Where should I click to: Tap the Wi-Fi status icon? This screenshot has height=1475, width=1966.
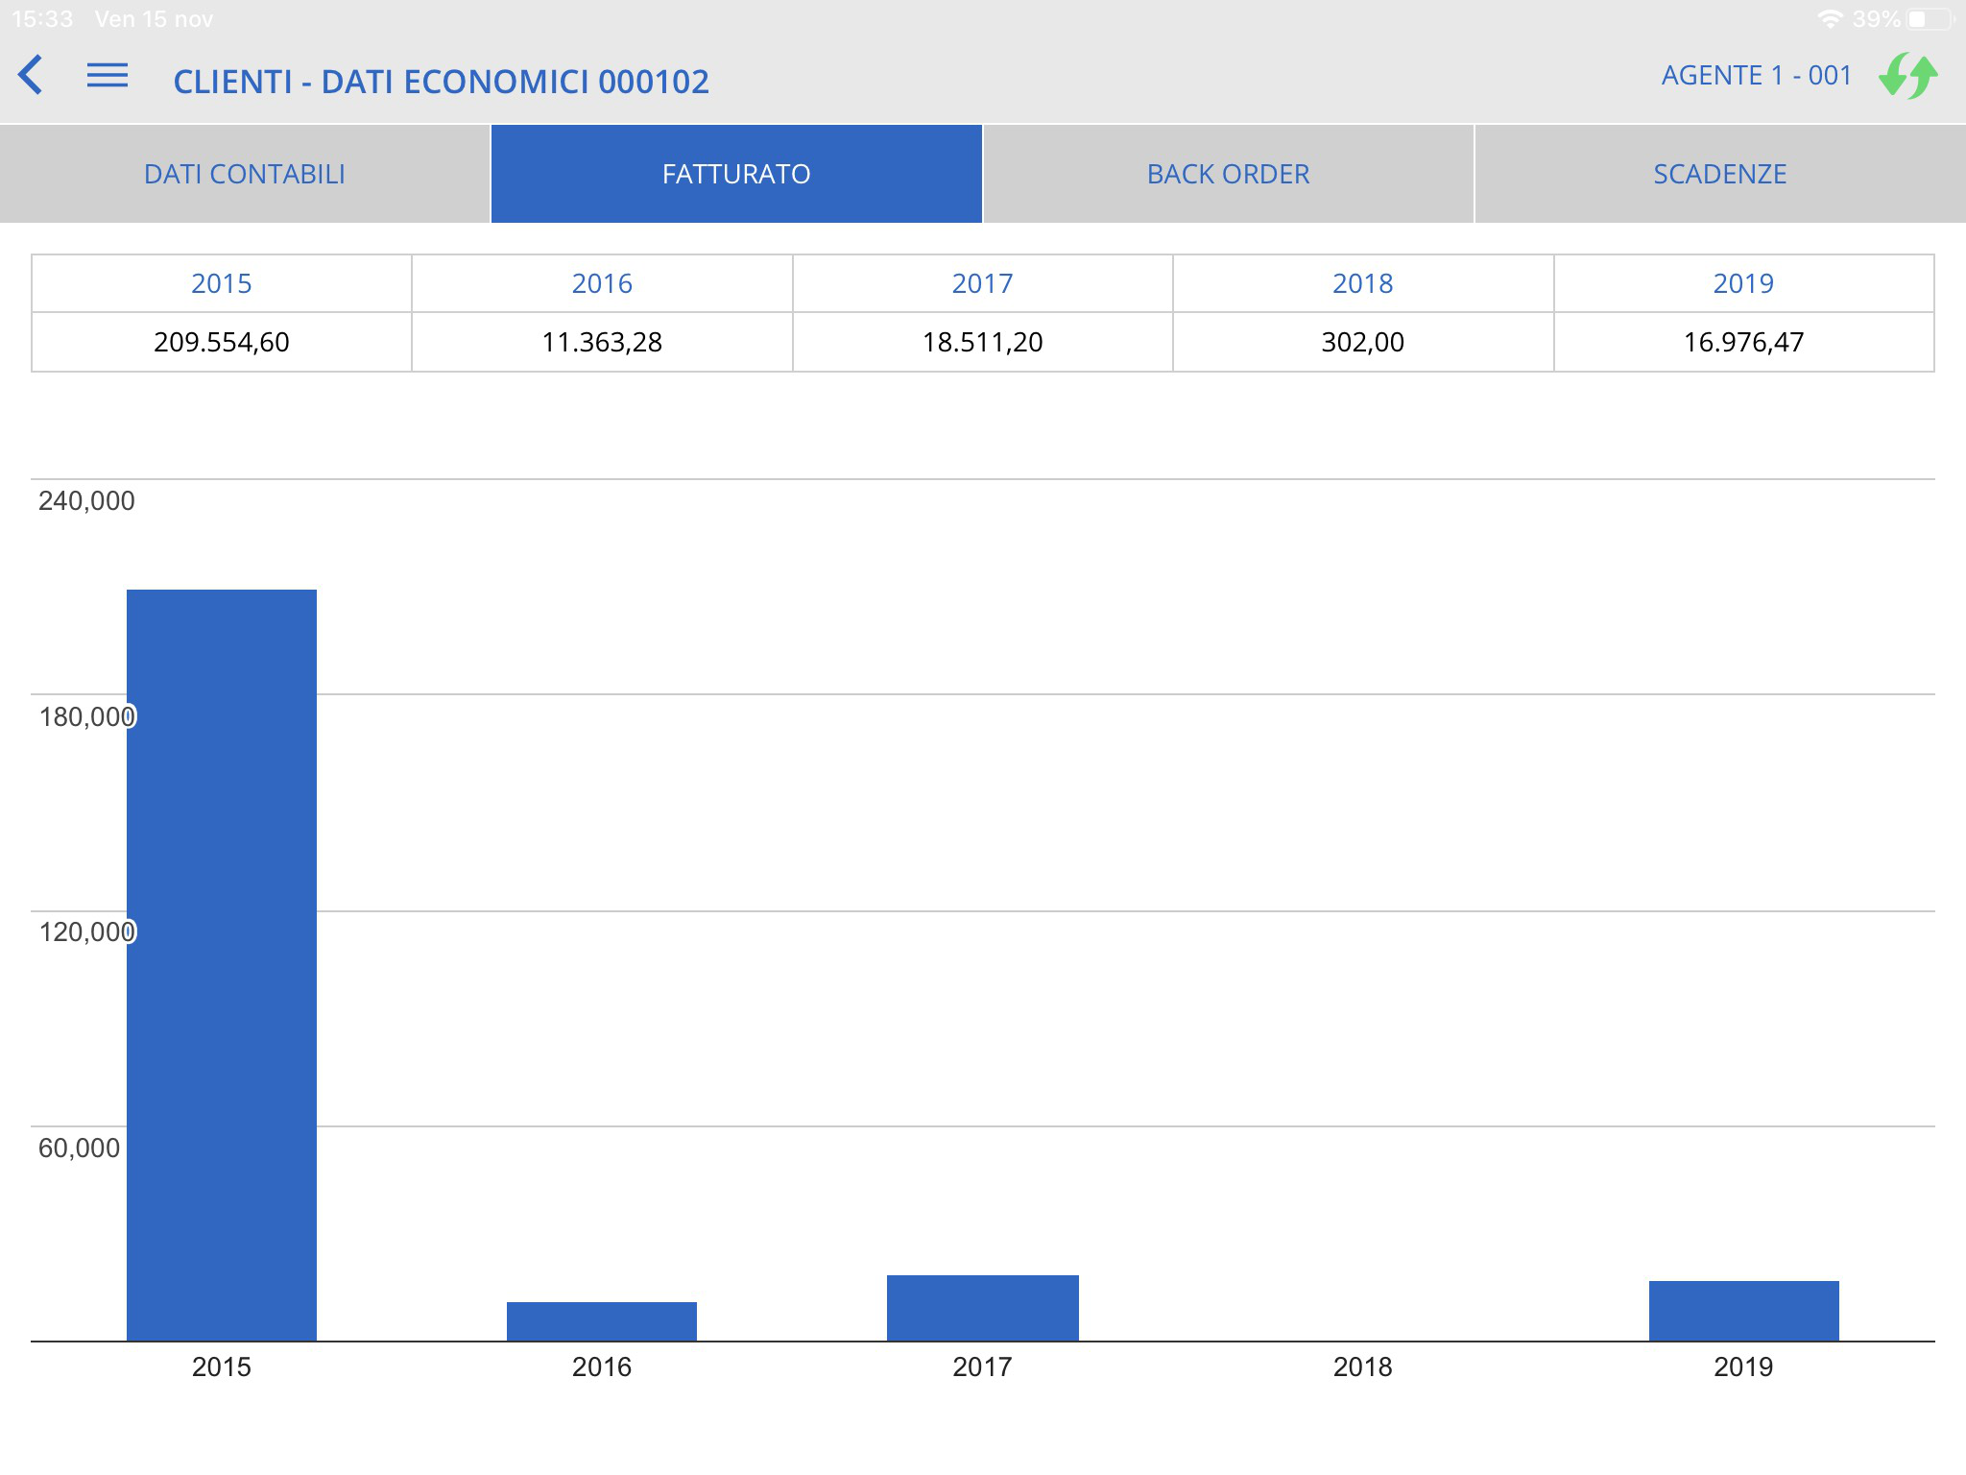coord(1830,19)
